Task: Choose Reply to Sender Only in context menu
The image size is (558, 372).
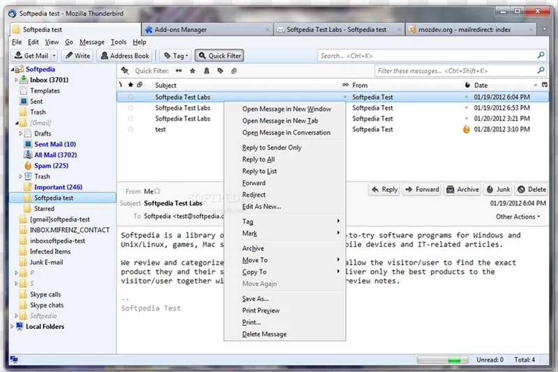Action: (x=272, y=148)
